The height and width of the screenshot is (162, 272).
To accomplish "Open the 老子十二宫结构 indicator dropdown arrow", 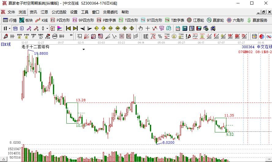I will click(x=84, y=49).
